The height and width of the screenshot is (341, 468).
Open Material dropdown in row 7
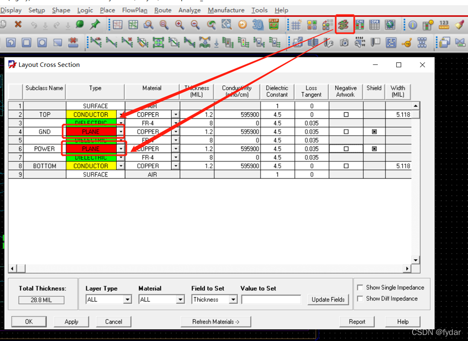click(x=176, y=157)
